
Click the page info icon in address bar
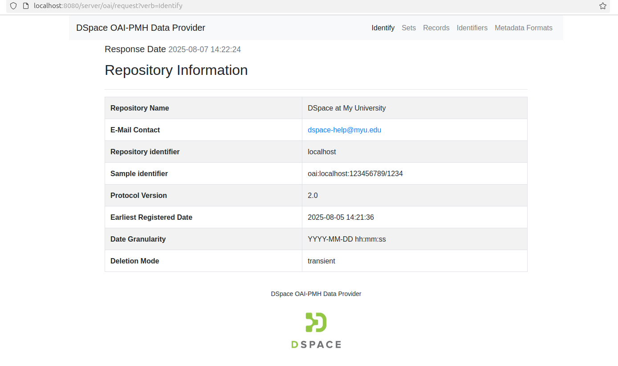point(25,6)
